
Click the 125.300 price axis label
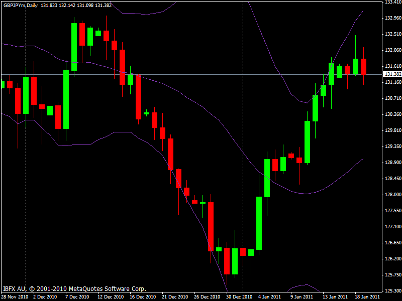coord(393,291)
